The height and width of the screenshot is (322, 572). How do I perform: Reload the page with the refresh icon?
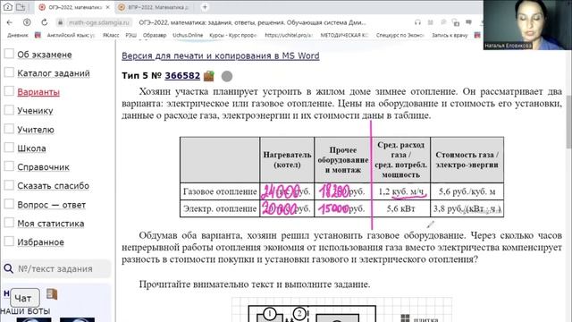click(44, 22)
